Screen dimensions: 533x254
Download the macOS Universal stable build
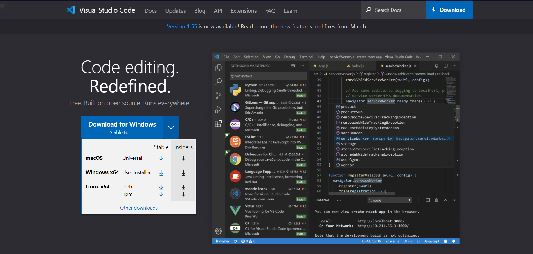(x=161, y=159)
